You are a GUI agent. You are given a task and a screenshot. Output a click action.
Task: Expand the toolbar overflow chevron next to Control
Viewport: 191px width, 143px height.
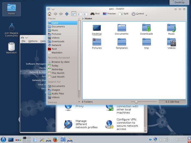tap(146, 15)
